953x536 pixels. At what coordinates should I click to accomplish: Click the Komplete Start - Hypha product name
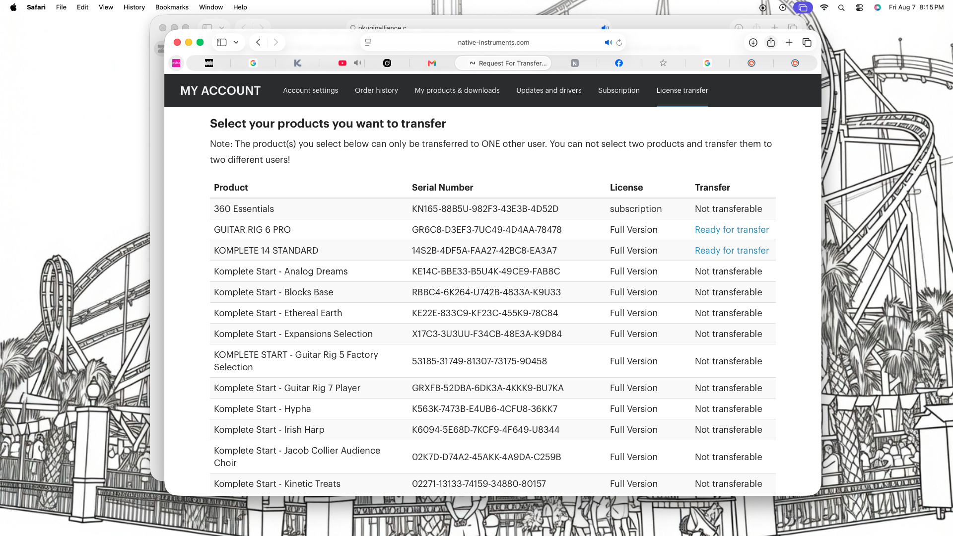pyautogui.click(x=262, y=409)
